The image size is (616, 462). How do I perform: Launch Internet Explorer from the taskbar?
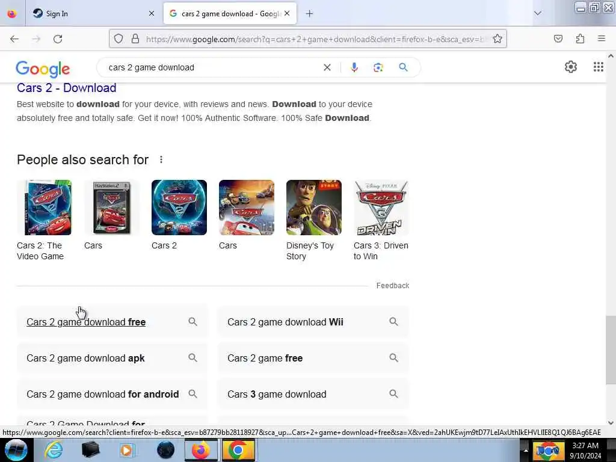(54, 450)
